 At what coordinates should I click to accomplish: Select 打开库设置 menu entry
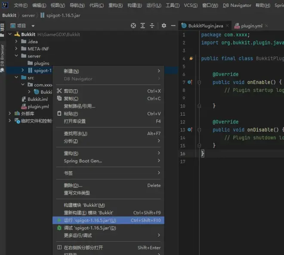click(108, 121)
